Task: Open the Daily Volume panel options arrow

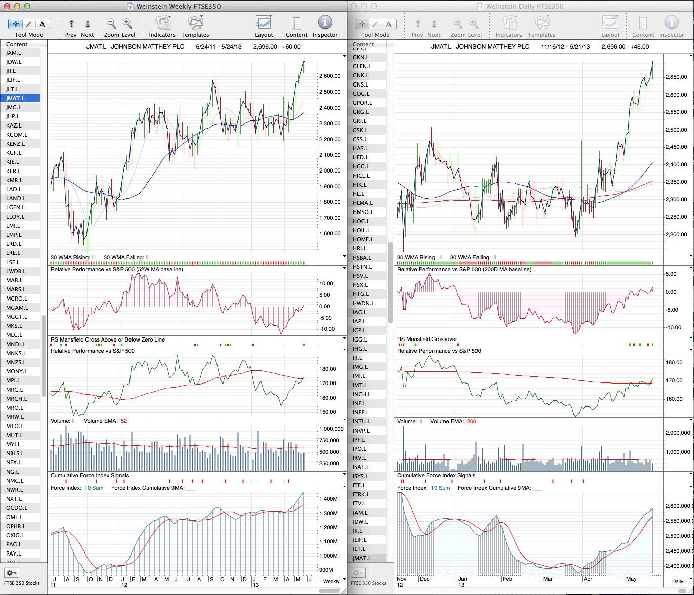Action: click(690, 421)
